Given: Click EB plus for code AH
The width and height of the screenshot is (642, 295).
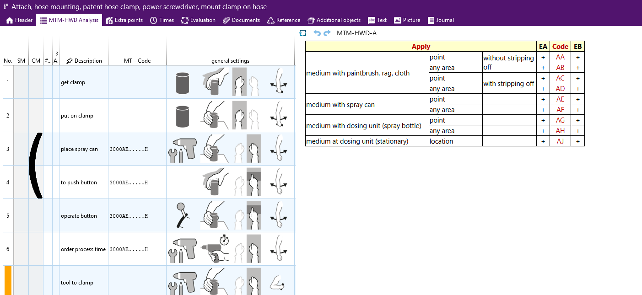Looking at the screenshot, I should pyautogui.click(x=578, y=131).
